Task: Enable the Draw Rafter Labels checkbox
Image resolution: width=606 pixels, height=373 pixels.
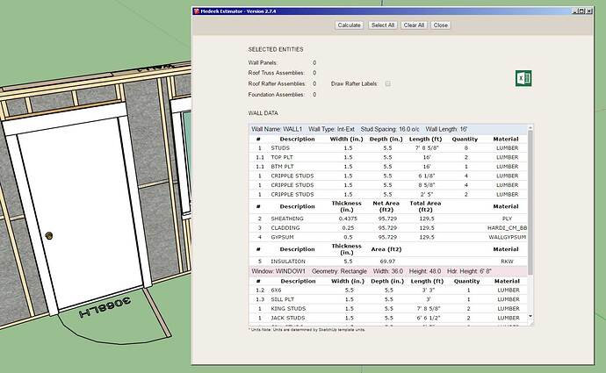Action: [388, 83]
